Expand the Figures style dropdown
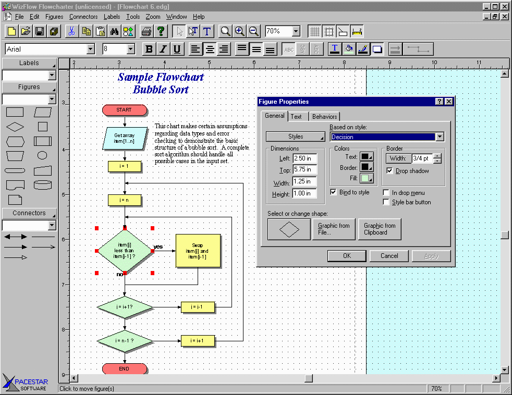 point(52,99)
